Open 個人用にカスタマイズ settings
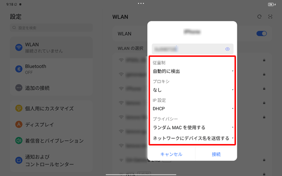This screenshot has height=176, width=282. pyautogui.click(x=51, y=108)
